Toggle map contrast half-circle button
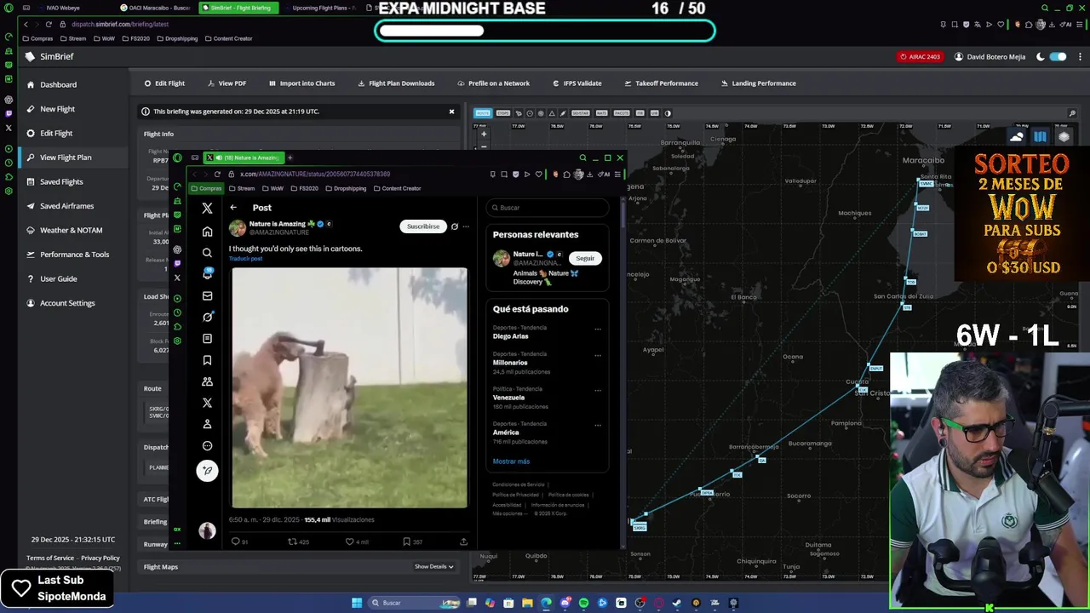The height and width of the screenshot is (613, 1090). [668, 113]
